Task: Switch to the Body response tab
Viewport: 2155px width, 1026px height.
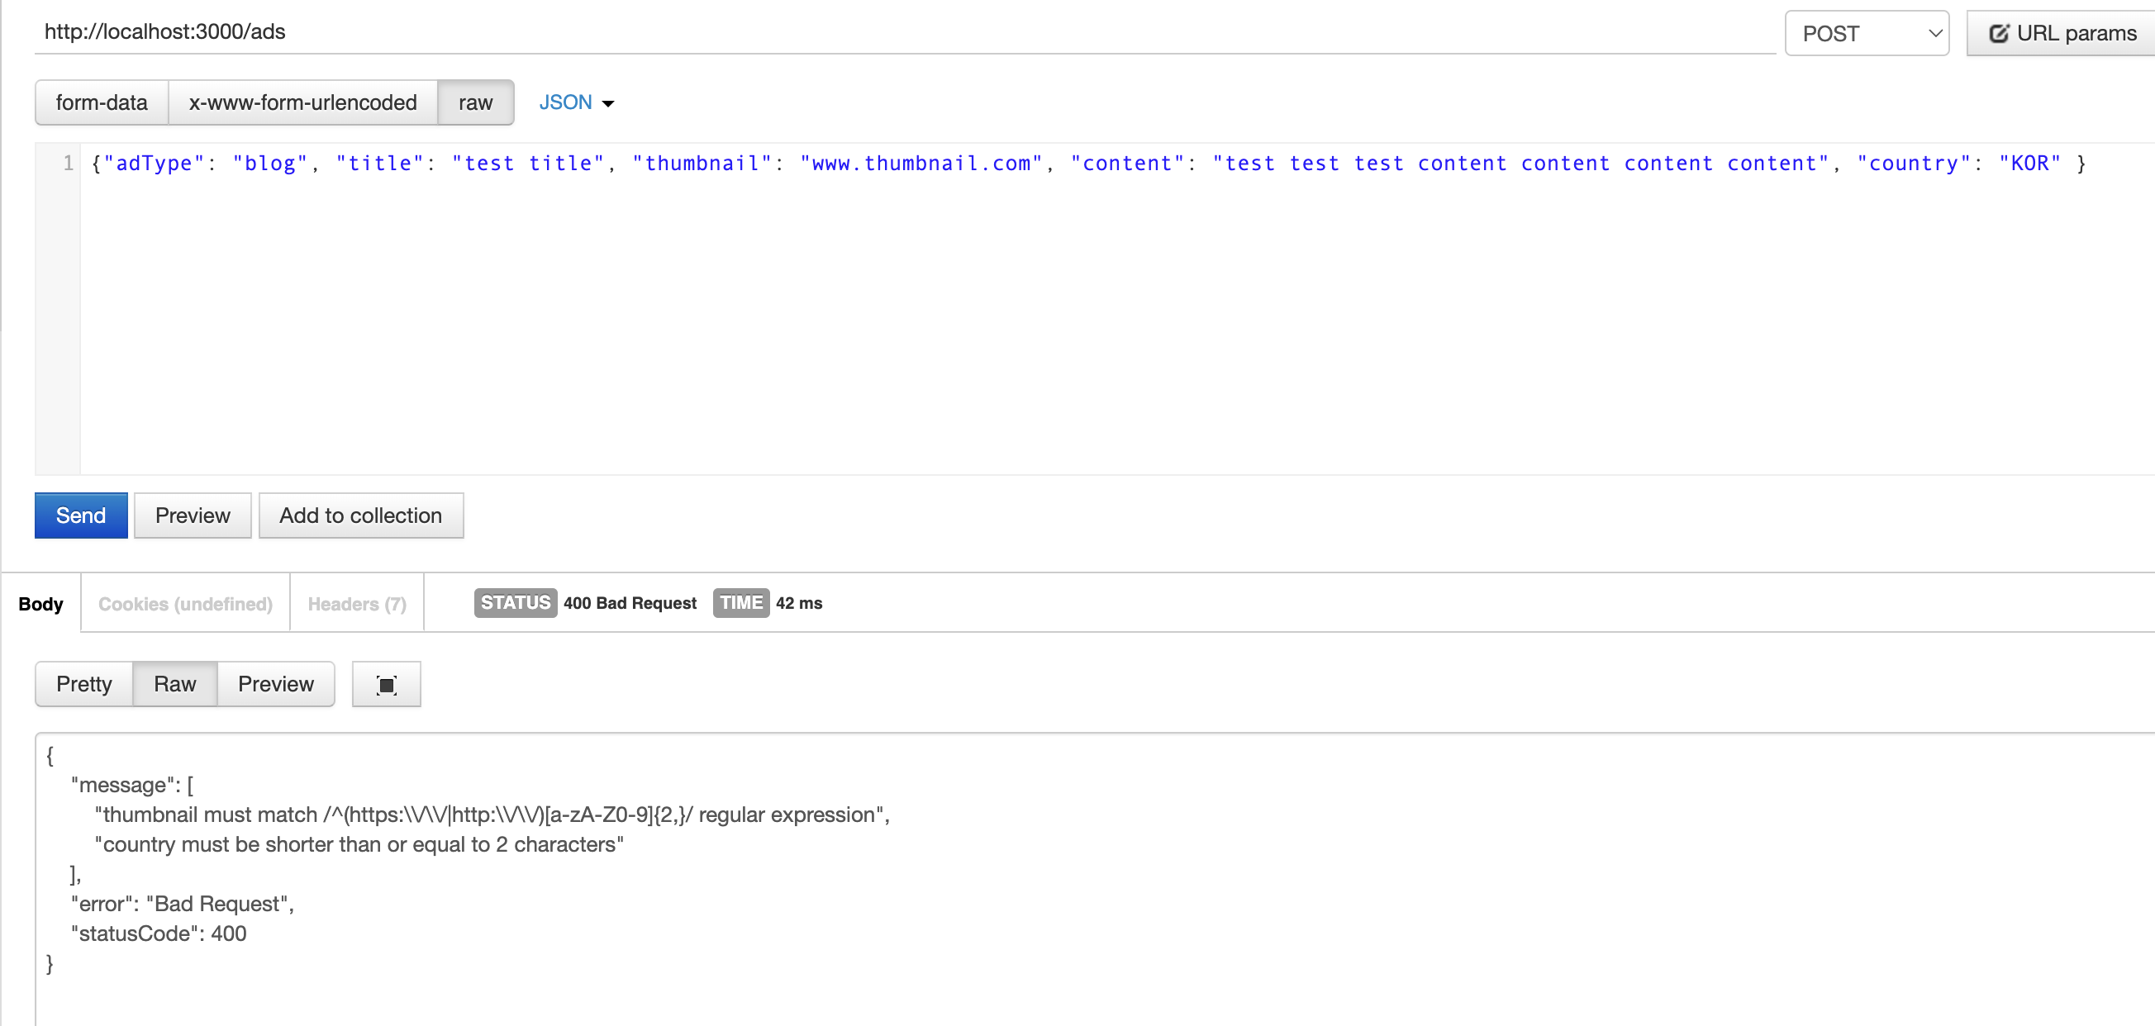Action: click(x=40, y=603)
